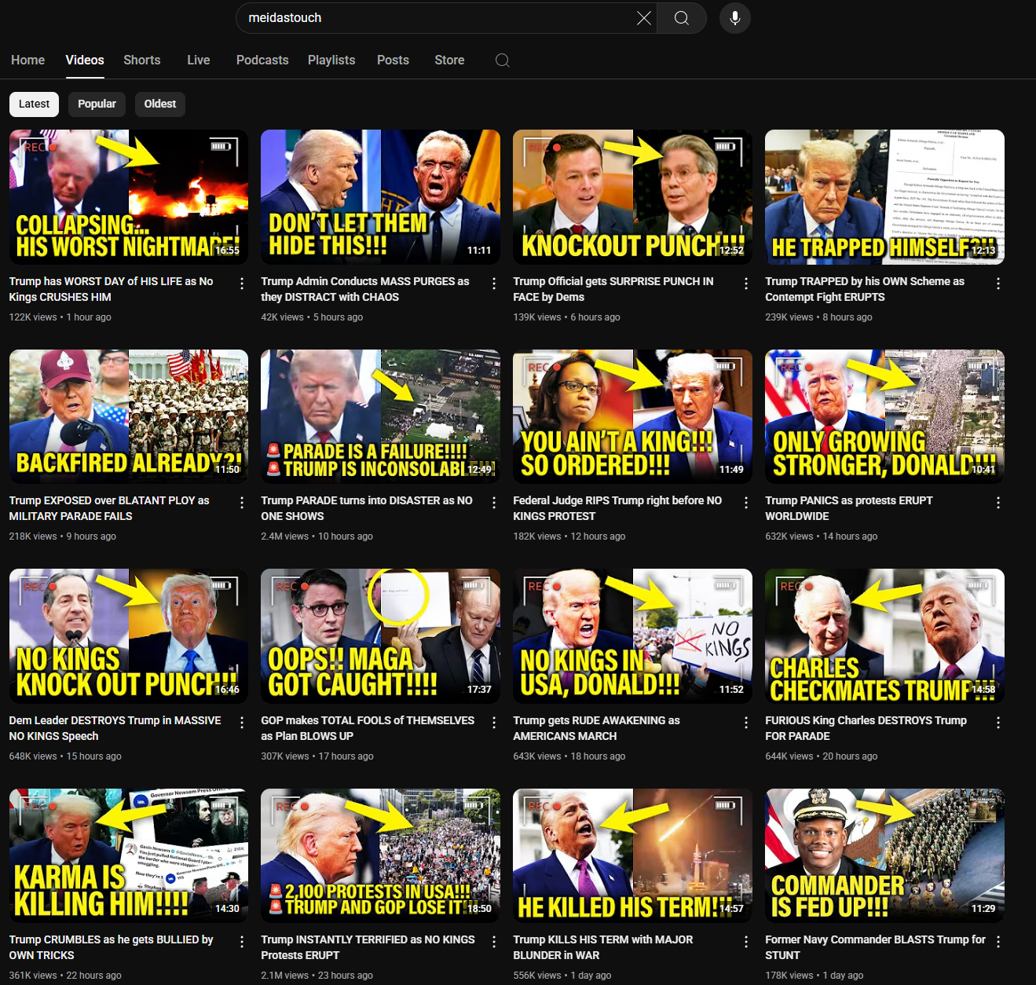Open 'ONLY GROWING STRONGER, DONALD' thumbnail
The height and width of the screenshot is (985, 1036).
point(884,416)
